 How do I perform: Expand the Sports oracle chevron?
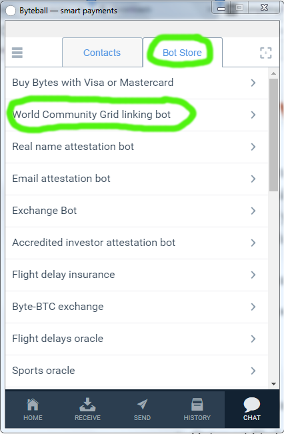253,371
